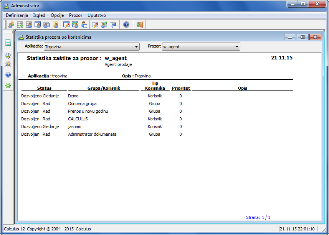Click the quick print lightning printer icon
The height and width of the screenshot is (235, 329).
pos(8,64)
